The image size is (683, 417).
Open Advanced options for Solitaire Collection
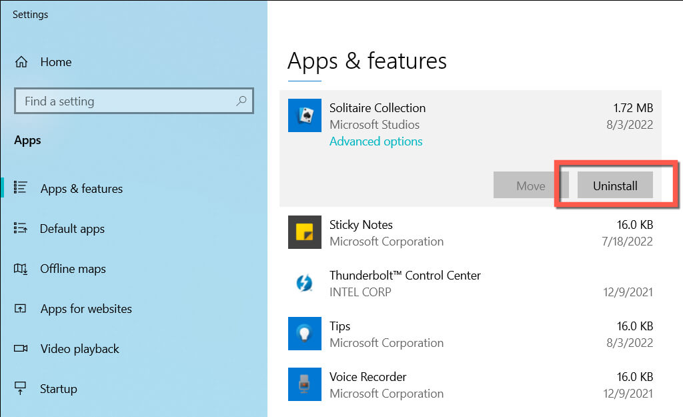376,141
